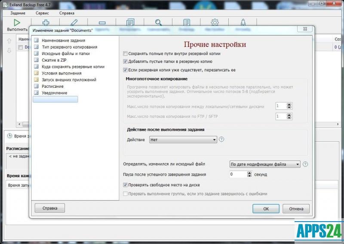Select 'Сжатие в ZIP' in the sidebar
This screenshot has width=344, height=244.
54,60
